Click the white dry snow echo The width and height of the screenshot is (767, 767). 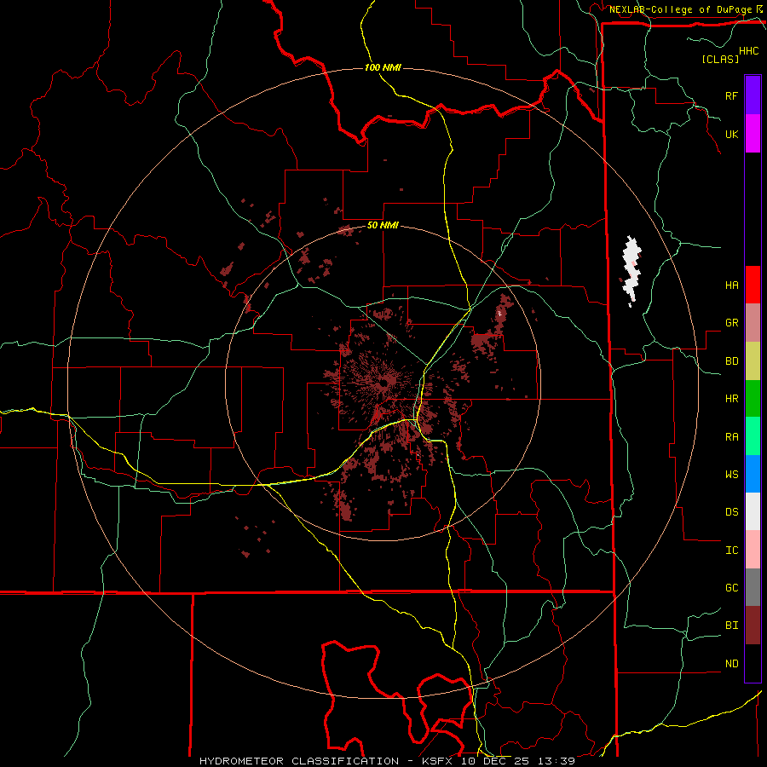point(631,270)
